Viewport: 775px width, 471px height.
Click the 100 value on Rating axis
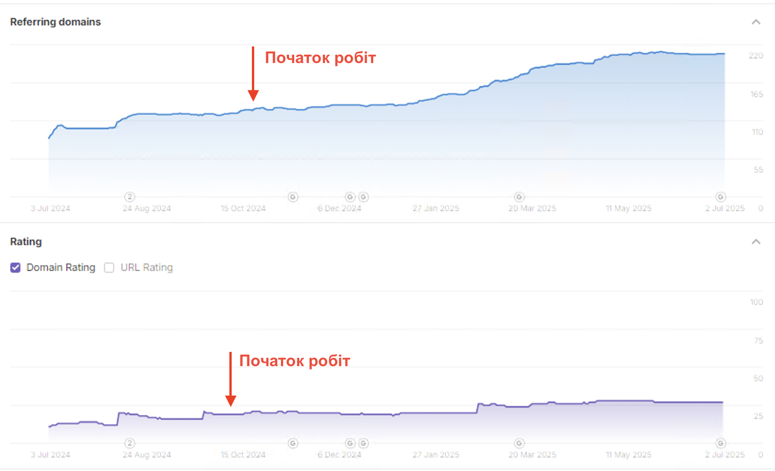757,302
